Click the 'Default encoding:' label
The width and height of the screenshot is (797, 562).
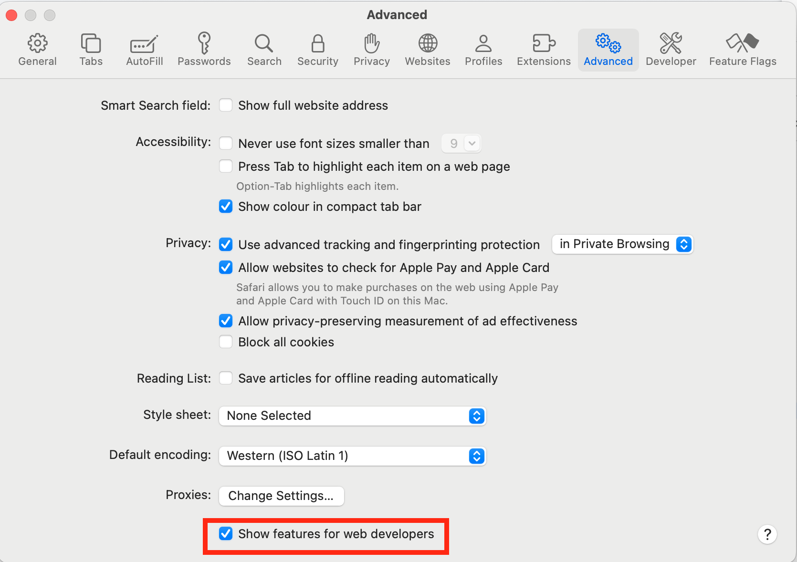click(x=160, y=455)
